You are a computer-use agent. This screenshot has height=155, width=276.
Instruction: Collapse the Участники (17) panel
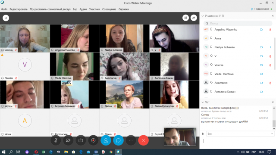click(x=203, y=16)
